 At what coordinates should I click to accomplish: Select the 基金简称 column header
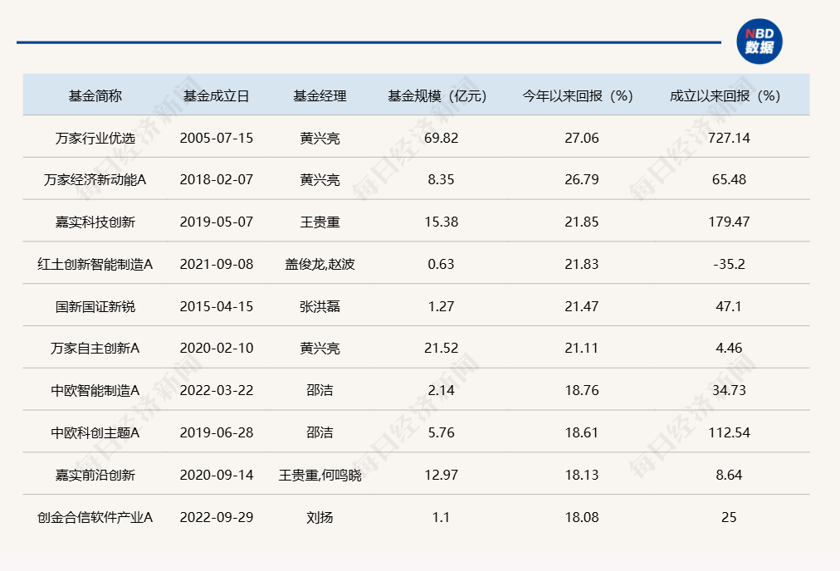pyautogui.click(x=95, y=96)
